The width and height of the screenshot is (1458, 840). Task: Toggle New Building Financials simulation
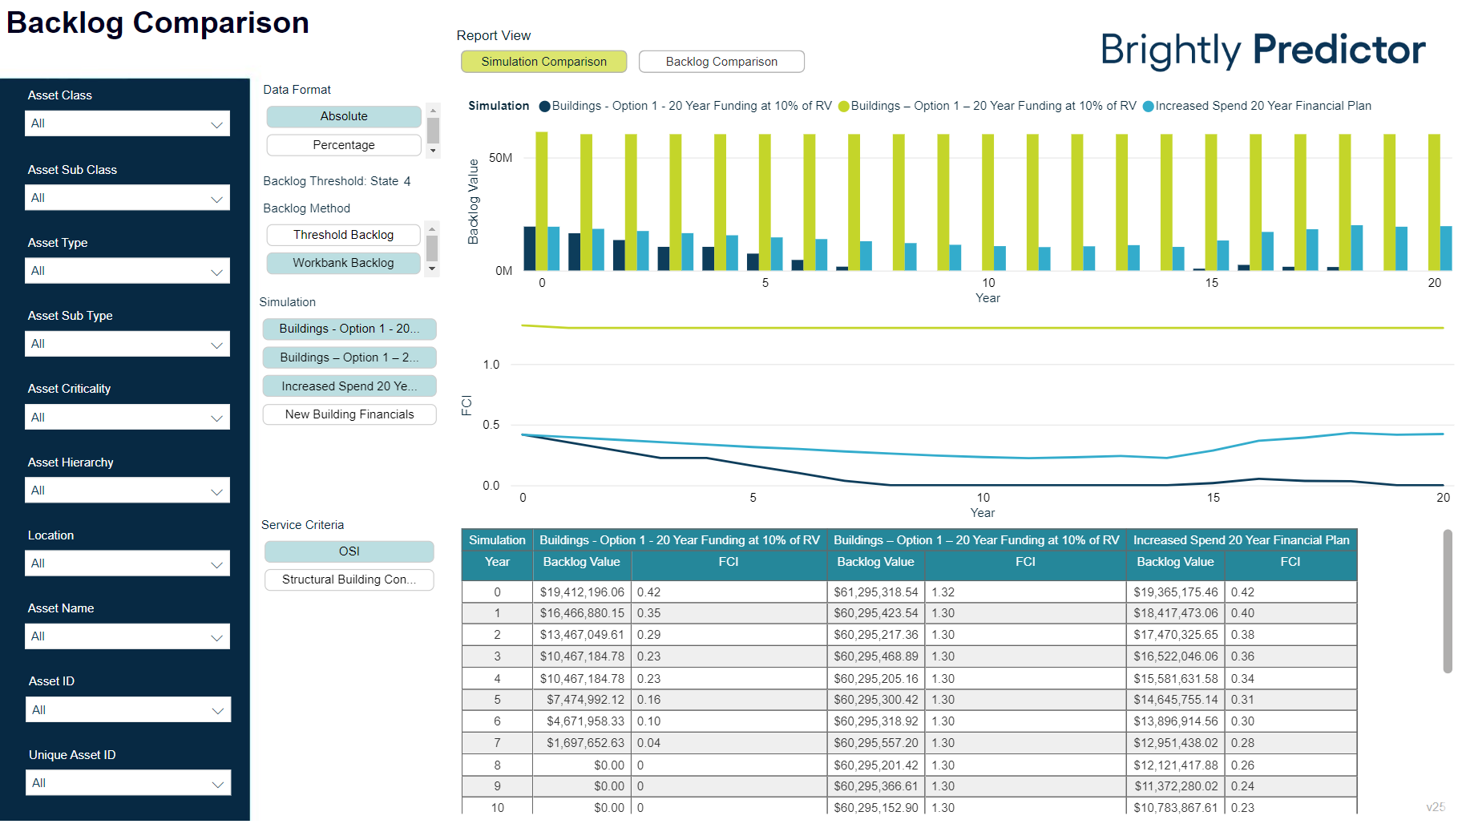coord(349,414)
